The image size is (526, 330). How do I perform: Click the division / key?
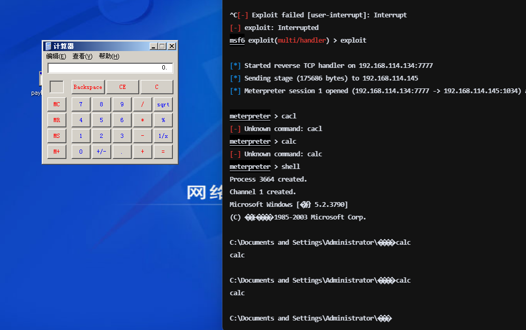[x=143, y=105]
